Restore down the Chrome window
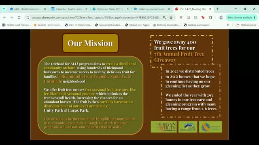 [245, 9]
